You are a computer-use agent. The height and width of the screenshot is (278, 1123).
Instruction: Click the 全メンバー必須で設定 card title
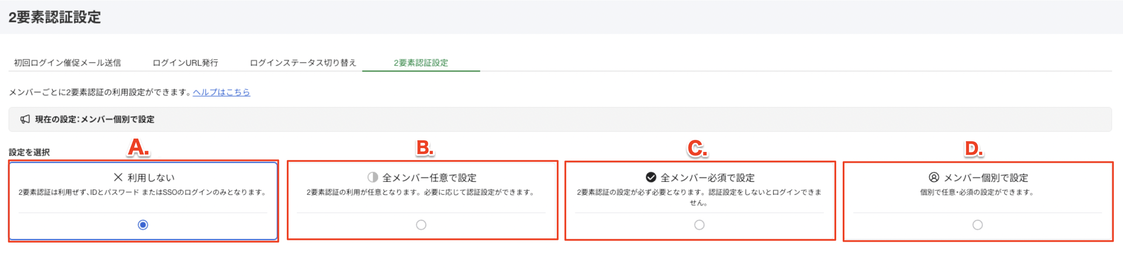tap(707, 178)
